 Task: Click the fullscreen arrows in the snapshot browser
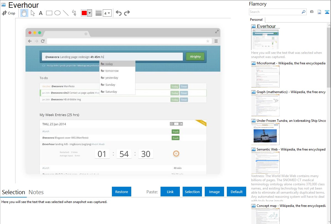click(x=217, y=31)
